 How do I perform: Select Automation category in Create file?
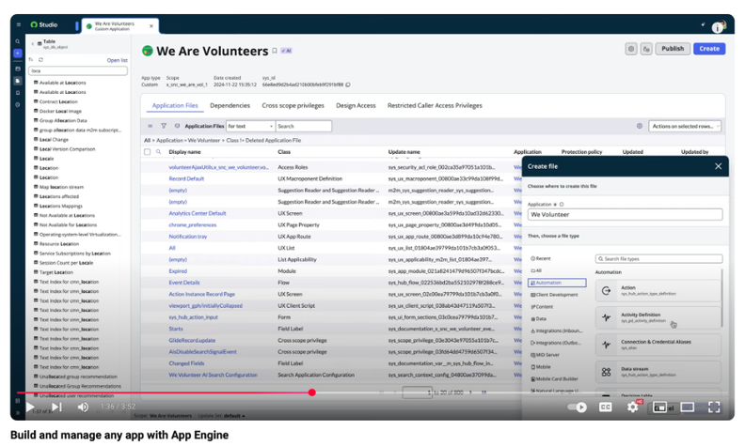pos(557,283)
